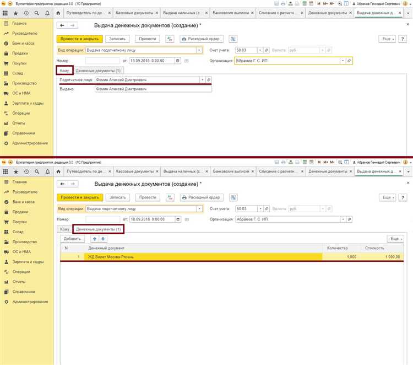Click the search magnifier in the upper window toolbar
The height and width of the screenshot is (365, 413).
(x=37, y=12)
